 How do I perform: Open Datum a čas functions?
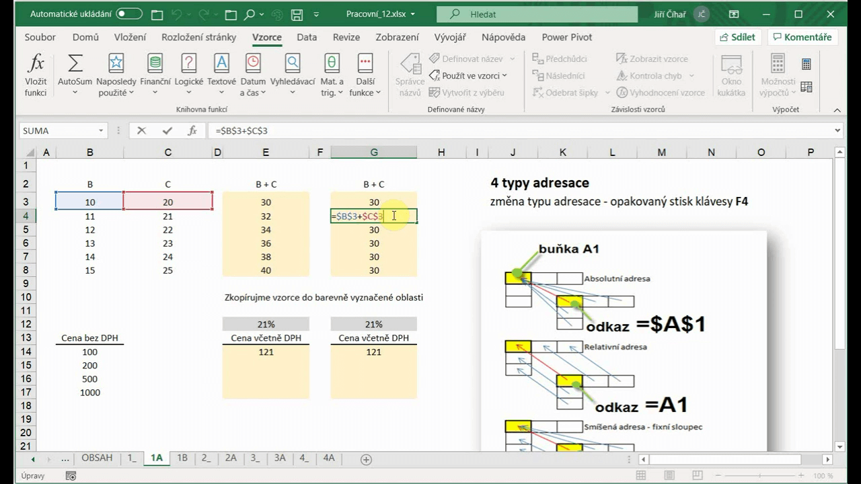point(253,75)
